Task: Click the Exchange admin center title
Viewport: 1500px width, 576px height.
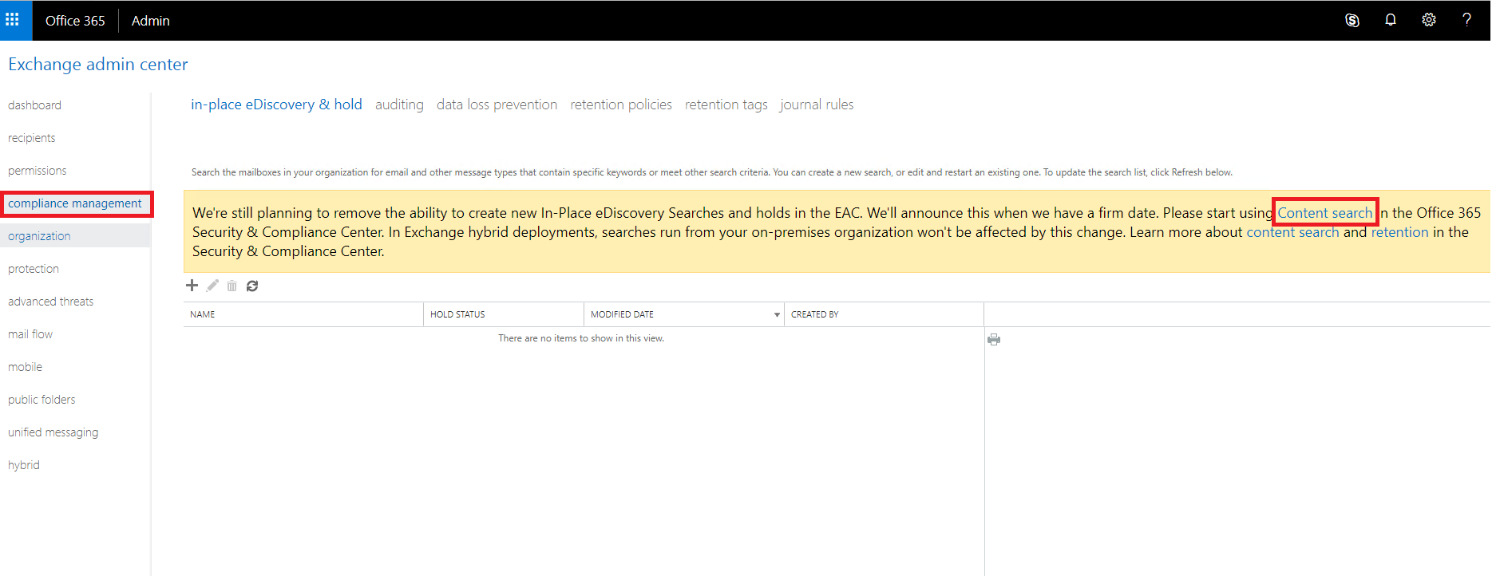Action: pos(98,65)
